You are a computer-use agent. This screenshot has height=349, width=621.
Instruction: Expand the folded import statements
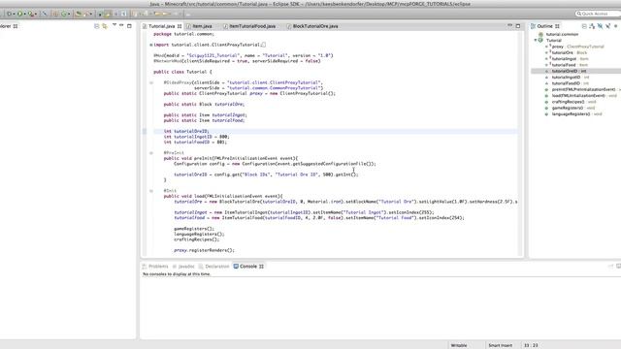click(151, 45)
